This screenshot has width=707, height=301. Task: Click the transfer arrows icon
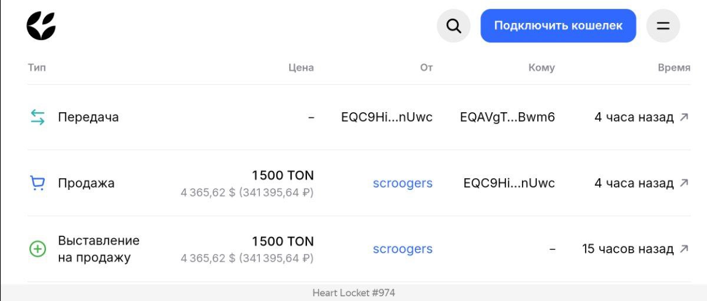pos(38,117)
